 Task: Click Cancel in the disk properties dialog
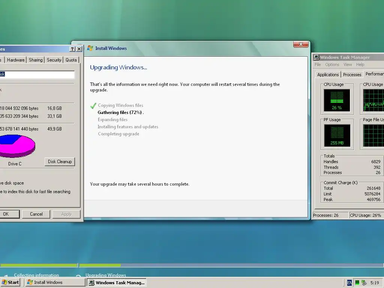36,214
